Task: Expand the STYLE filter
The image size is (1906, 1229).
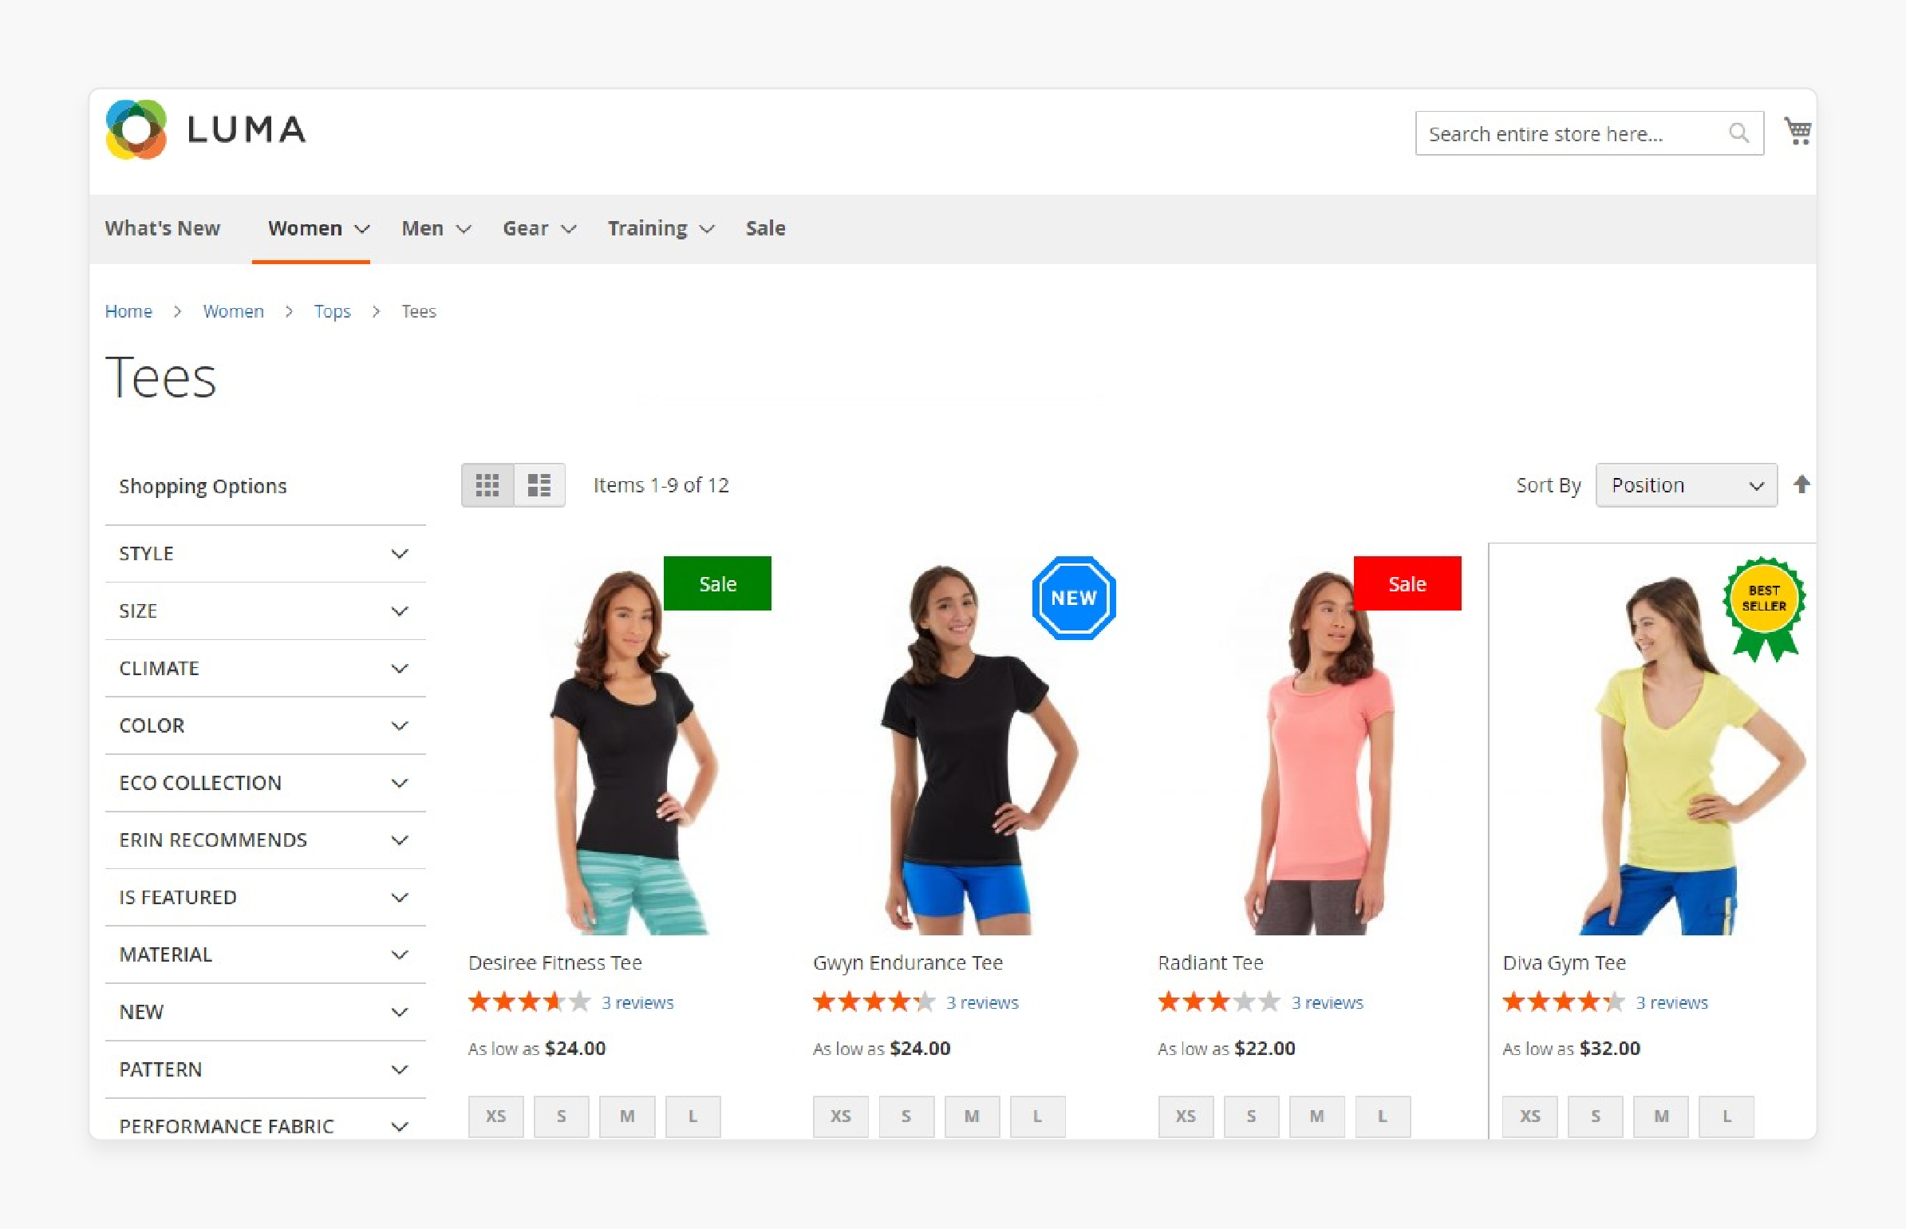Action: pos(266,554)
